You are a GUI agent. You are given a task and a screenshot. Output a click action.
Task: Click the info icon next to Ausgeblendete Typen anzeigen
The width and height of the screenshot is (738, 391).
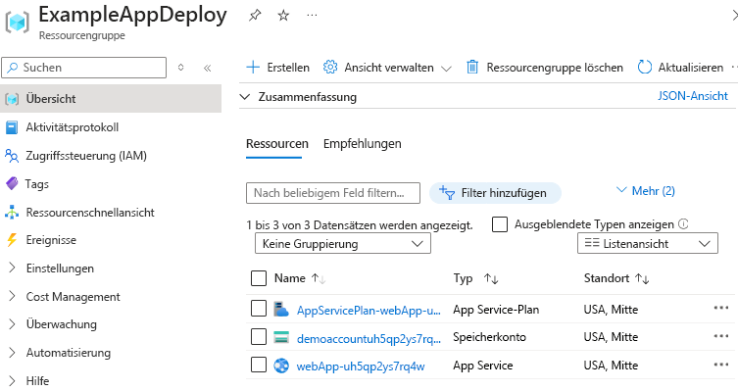683,224
